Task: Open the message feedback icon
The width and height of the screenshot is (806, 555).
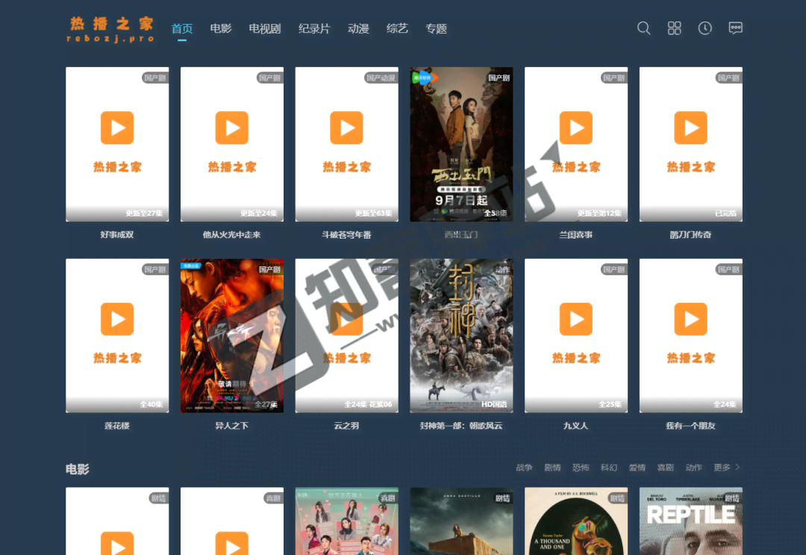Action: click(735, 28)
